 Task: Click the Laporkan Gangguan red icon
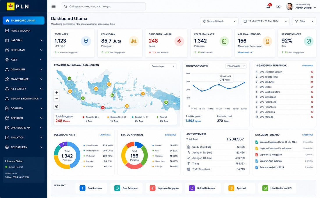point(152,188)
